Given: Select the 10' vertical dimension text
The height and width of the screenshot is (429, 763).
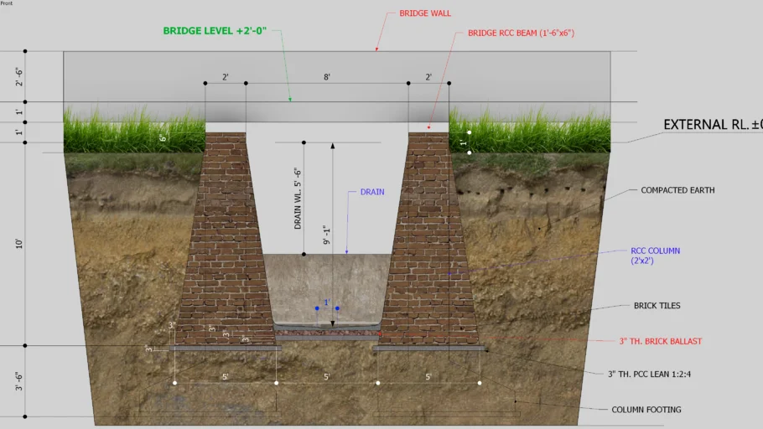Looking at the screenshot, I should pyautogui.click(x=18, y=244).
